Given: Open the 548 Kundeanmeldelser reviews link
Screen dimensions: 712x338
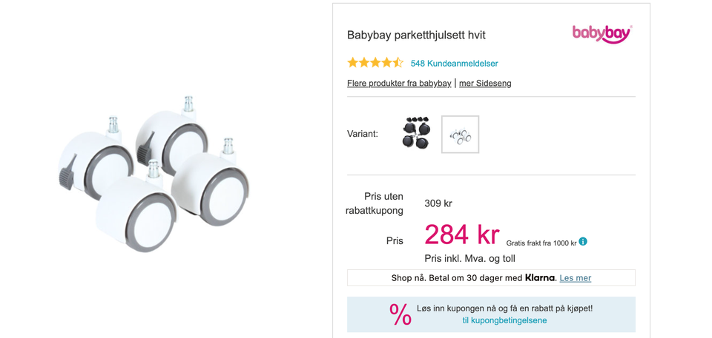Looking at the screenshot, I should point(454,64).
